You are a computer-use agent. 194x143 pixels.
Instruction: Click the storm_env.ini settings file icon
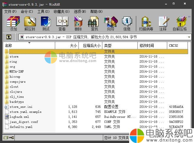(x=7, y=107)
